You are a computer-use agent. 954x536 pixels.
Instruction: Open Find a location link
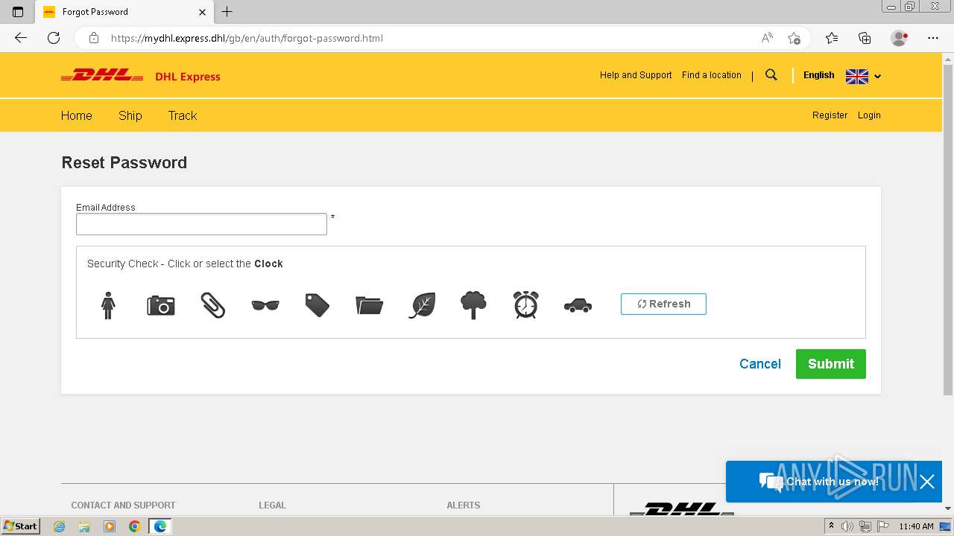coord(712,75)
